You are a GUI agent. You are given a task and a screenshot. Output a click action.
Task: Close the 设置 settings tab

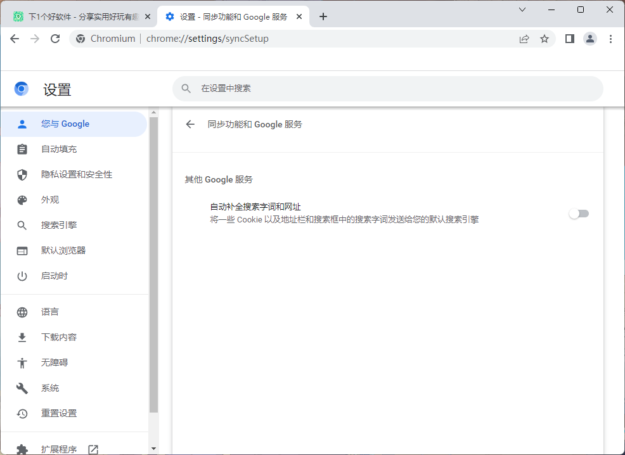click(x=299, y=16)
